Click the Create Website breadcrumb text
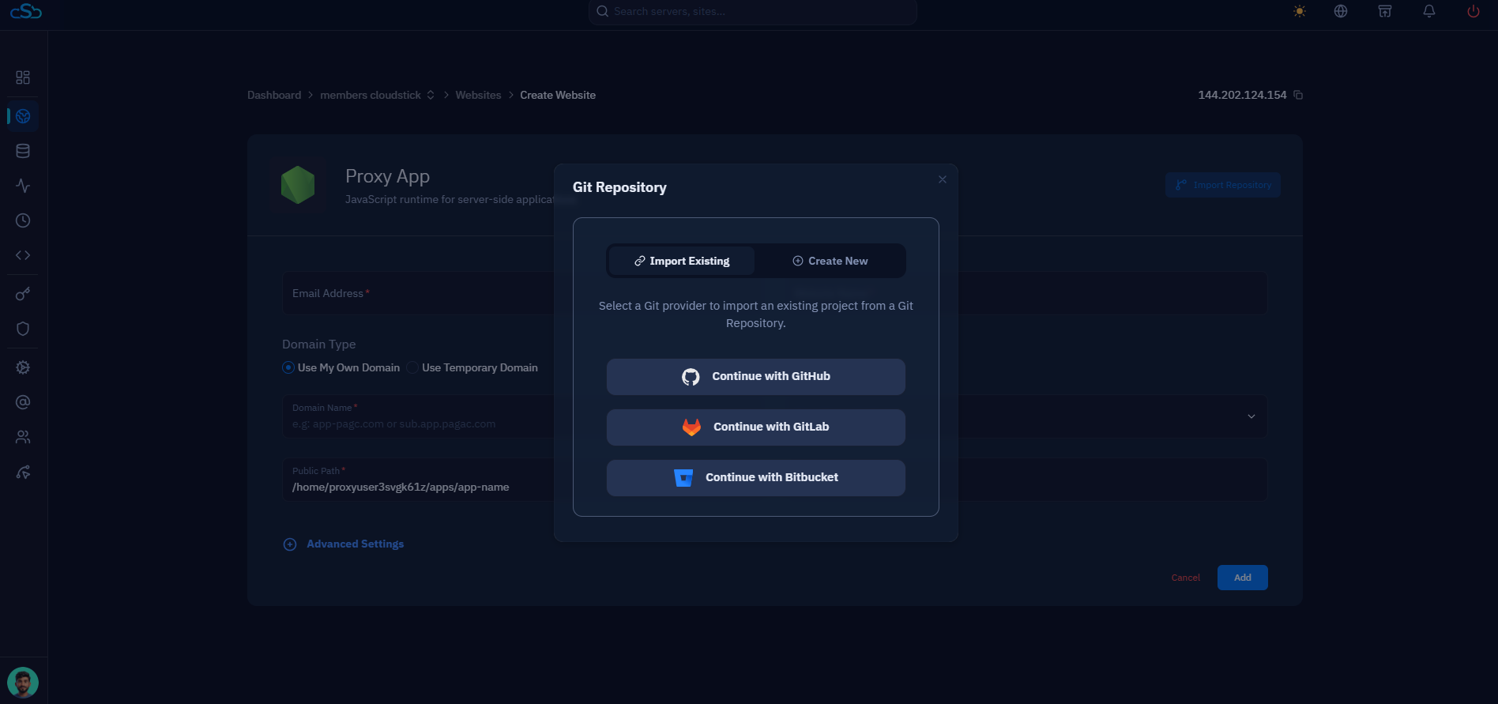The image size is (1498, 704). 558,95
